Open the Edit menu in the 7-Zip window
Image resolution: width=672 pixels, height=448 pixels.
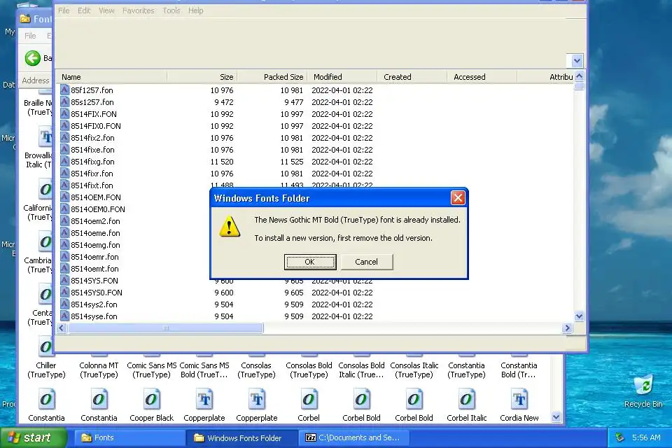pos(84,10)
